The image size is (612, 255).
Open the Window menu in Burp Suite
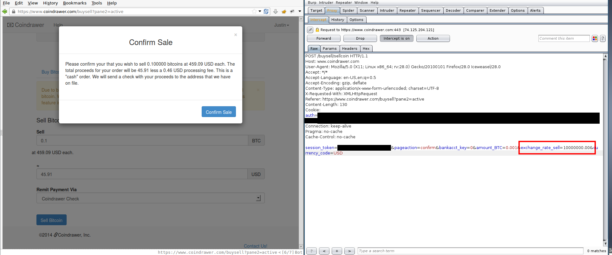click(x=361, y=3)
